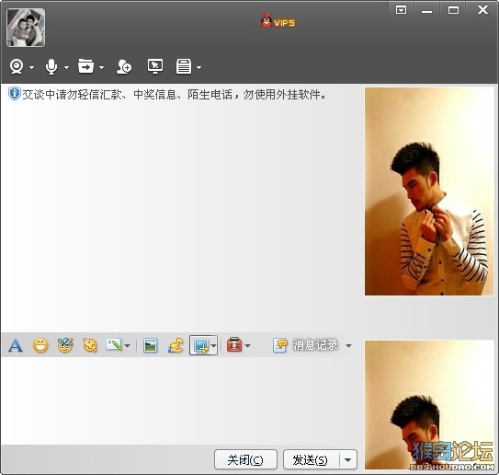Open the font settings A icon
Viewport: 499px width, 475px height.
click(x=16, y=345)
